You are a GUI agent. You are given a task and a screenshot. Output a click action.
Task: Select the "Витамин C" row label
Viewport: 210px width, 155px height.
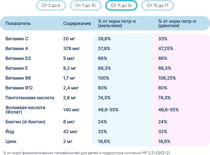tap(17, 39)
